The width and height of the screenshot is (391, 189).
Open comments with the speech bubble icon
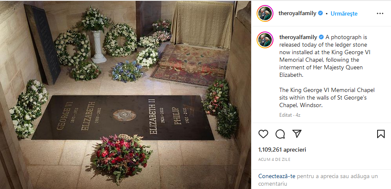point(280,134)
